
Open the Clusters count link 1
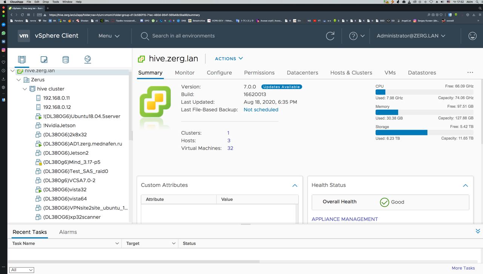click(228, 133)
